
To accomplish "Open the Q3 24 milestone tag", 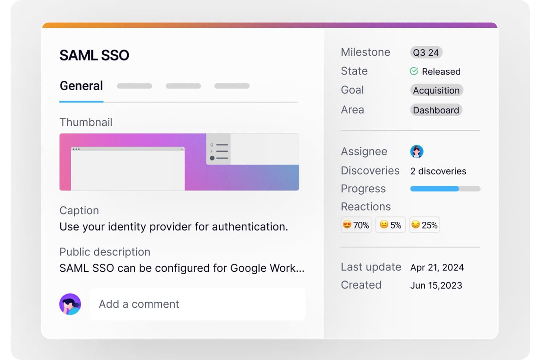I will pyautogui.click(x=426, y=53).
